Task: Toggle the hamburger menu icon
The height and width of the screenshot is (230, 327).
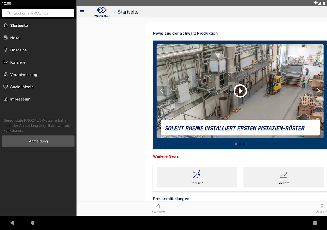Action: click(82, 12)
